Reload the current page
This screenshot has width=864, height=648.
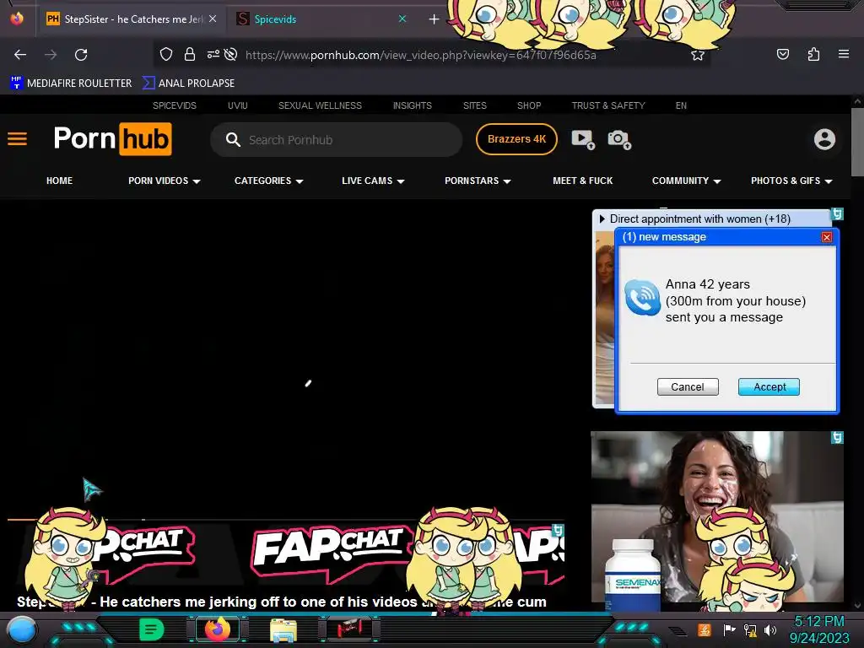[81, 55]
